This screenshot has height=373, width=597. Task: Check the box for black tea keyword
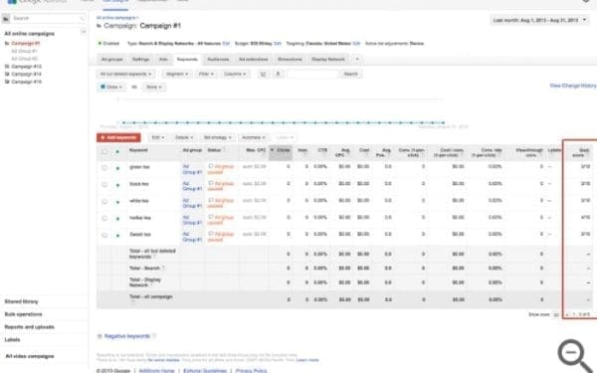point(104,185)
